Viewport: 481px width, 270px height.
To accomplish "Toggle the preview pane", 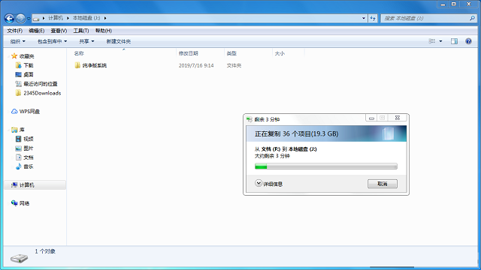I will pyautogui.click(x=454, y=41).
